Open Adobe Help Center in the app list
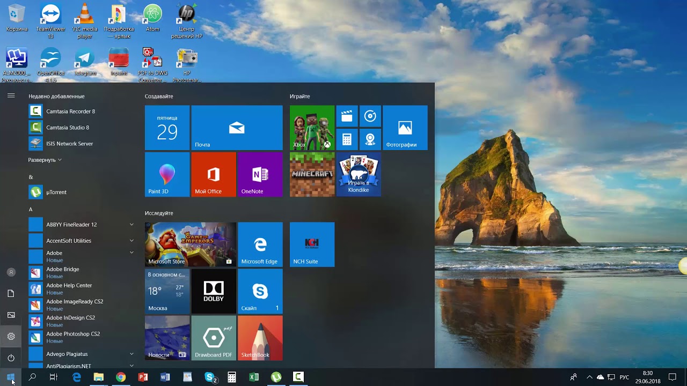Viewport: 687px width, 386px height. point(82,288)
